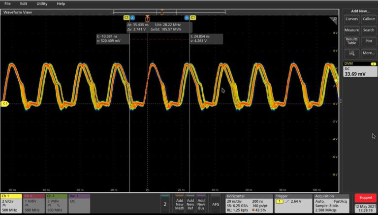This screenshot has height=215, width=378.
Task: Click the Results Table button
Action: click(x=351, y=41)
